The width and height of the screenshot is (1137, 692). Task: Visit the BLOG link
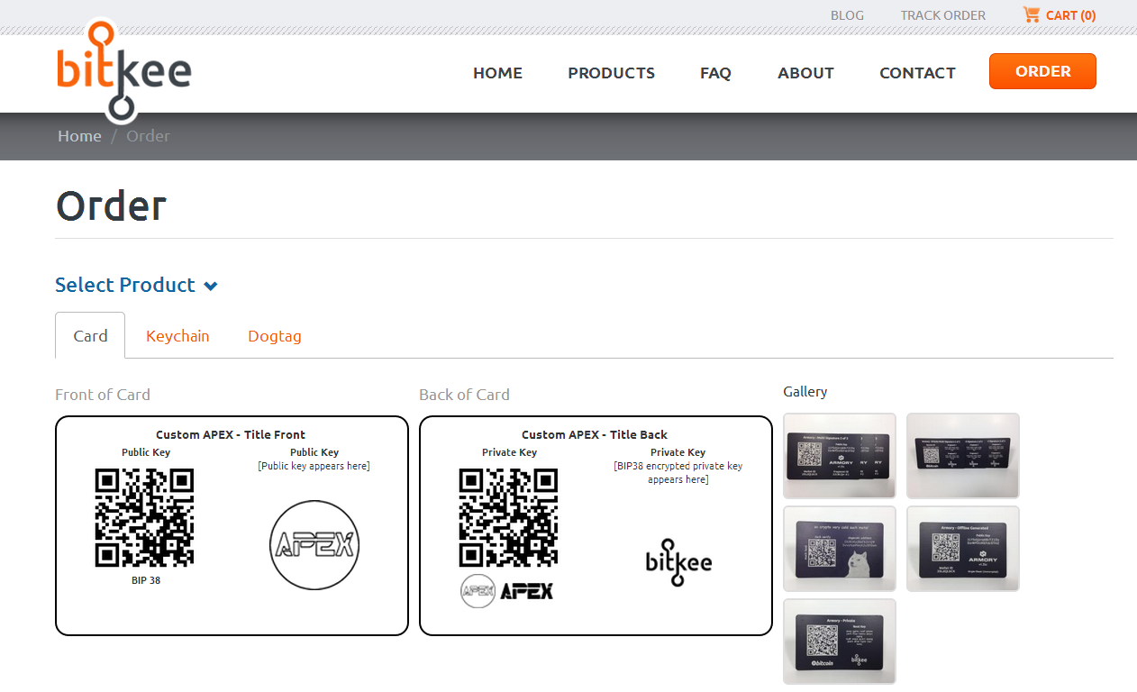click(847, 15)
